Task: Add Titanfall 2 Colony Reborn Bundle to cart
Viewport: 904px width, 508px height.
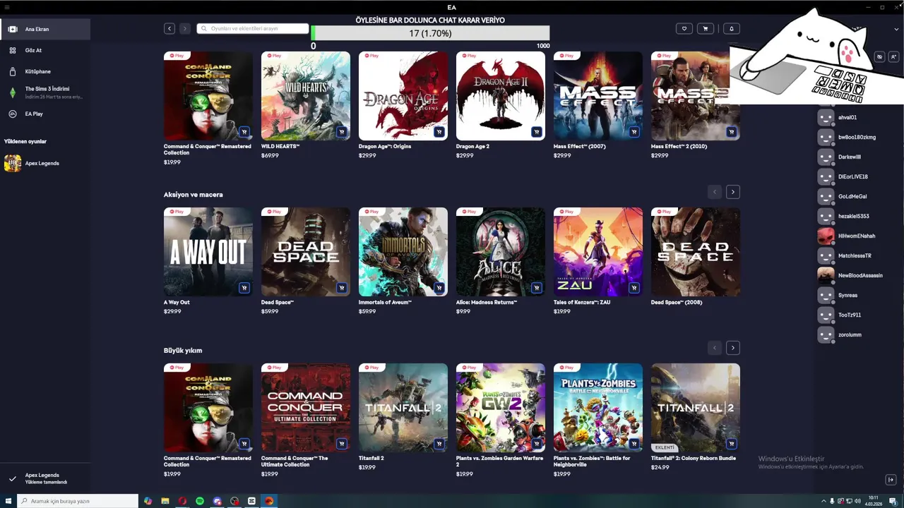Action: point(731,444)
